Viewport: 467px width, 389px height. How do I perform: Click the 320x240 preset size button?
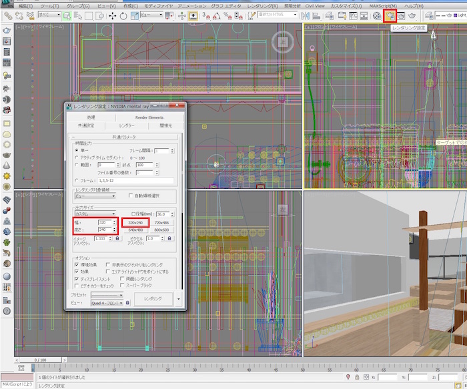click(135, 222)
